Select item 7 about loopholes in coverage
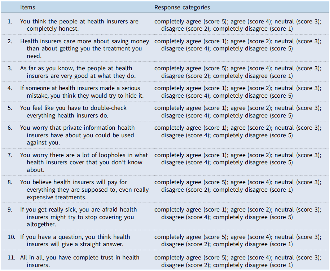Viewport: 330px width, 271px height. point(84,162)
